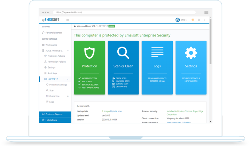
Task: Open Permission Policies
Action: click(x=57, y=62)
